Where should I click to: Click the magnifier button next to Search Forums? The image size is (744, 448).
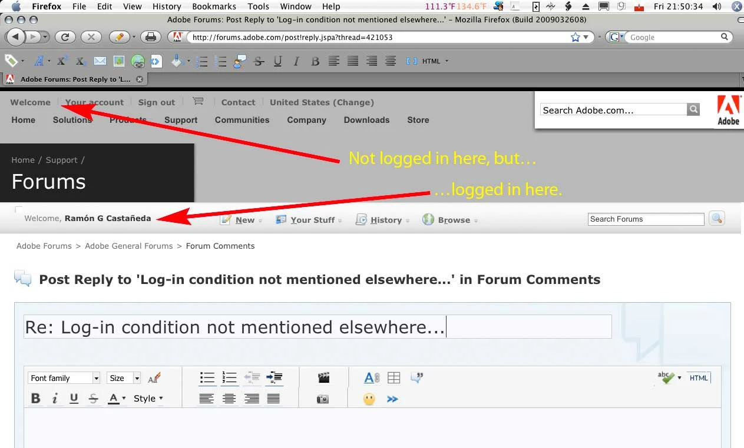coord(716,219)
